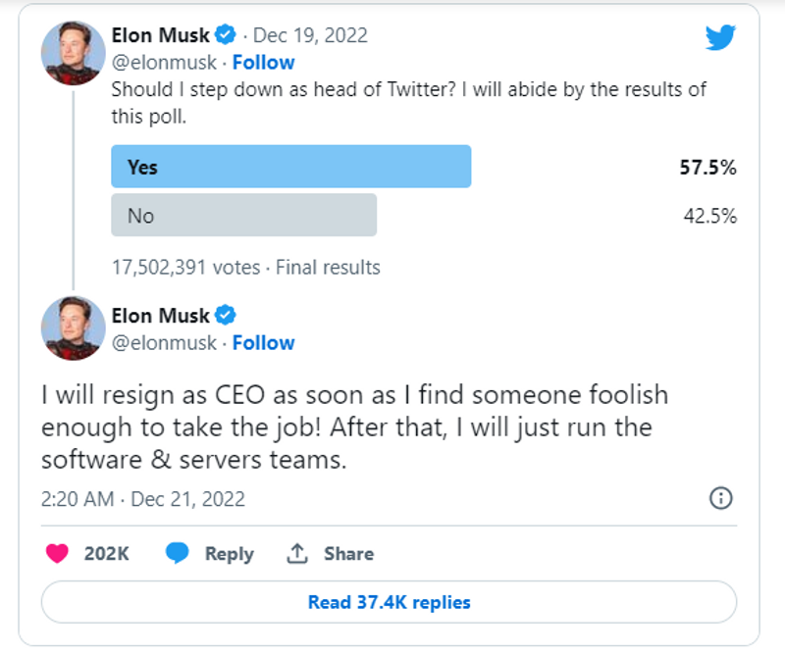Click the Reply text label
The width and height of the screenshot is (785, 654).
tap(229, 553)
